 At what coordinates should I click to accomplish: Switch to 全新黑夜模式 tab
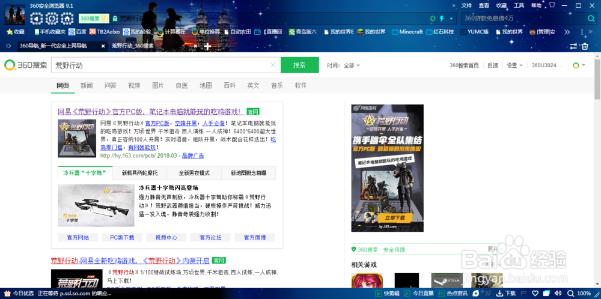click(x=194, y=173)
